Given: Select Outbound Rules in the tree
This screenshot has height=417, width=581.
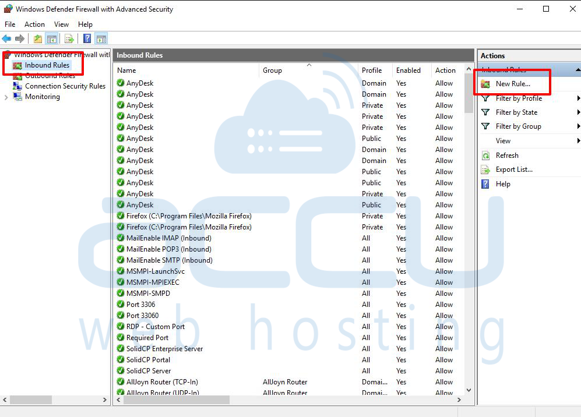Looking at the screenshot, I should click(x=49, y=76).
